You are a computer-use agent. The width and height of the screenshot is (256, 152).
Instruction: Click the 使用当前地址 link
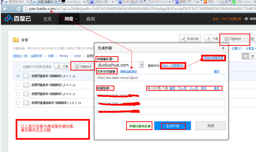pos(129,72)
